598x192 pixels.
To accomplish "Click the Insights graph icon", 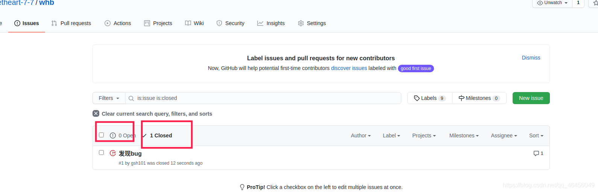I will (260, 23).
